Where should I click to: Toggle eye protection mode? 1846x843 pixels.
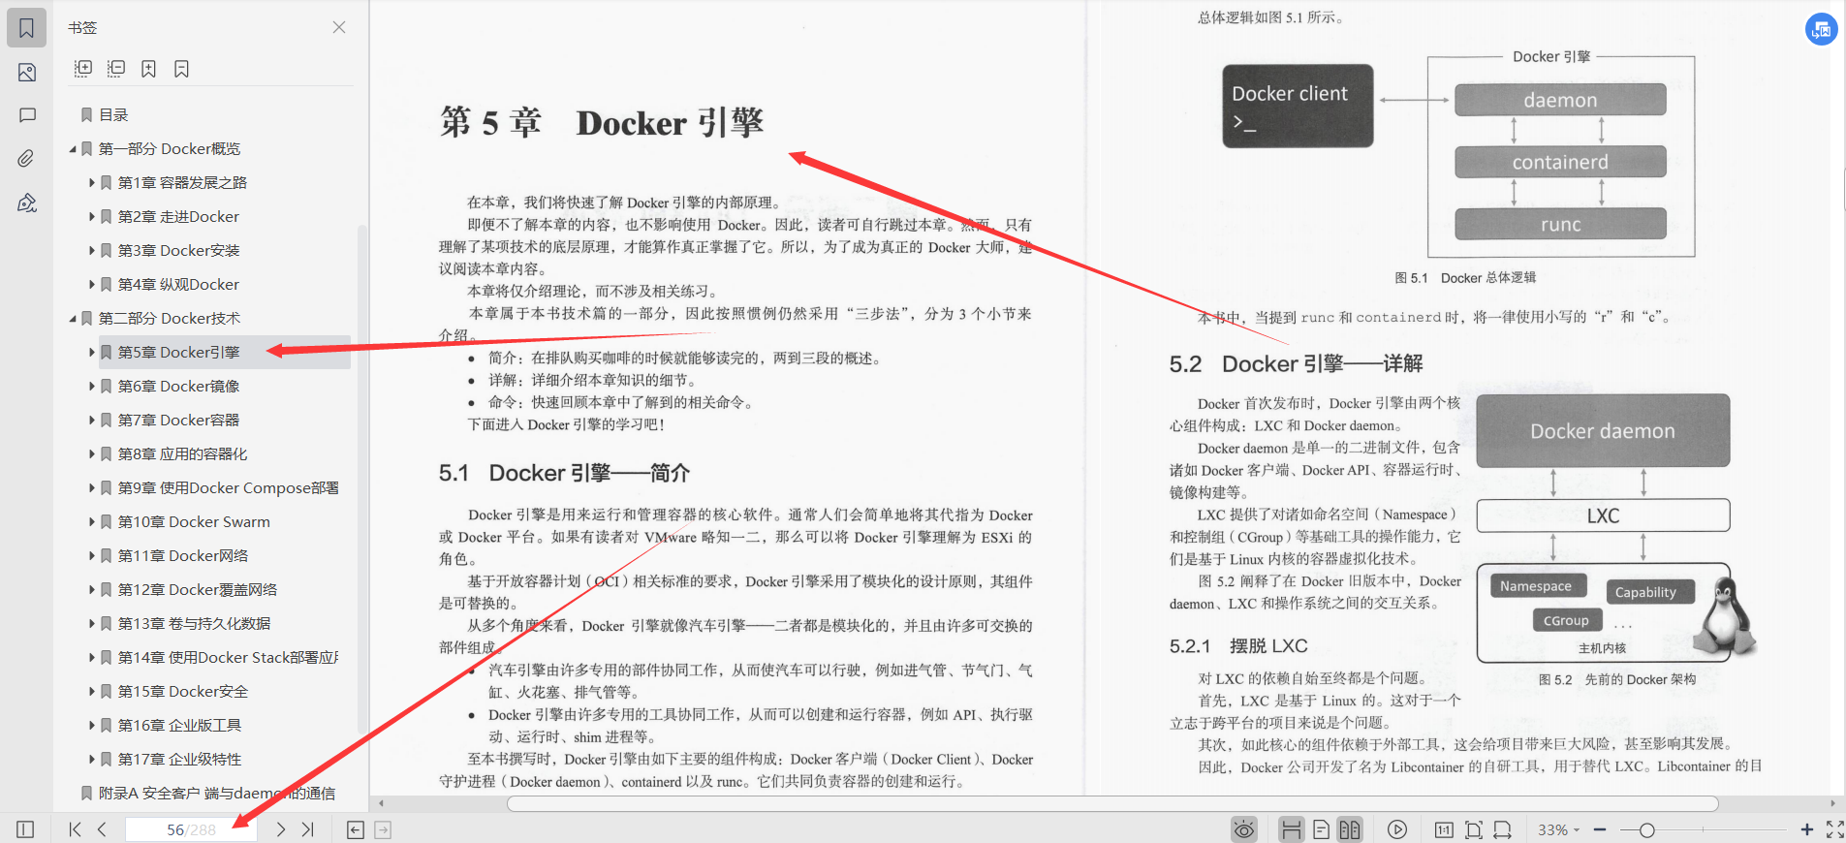1244,829
